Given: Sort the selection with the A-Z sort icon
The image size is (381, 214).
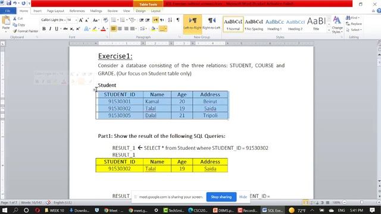Looking at the screenshot, I should (x=170, y=20).
